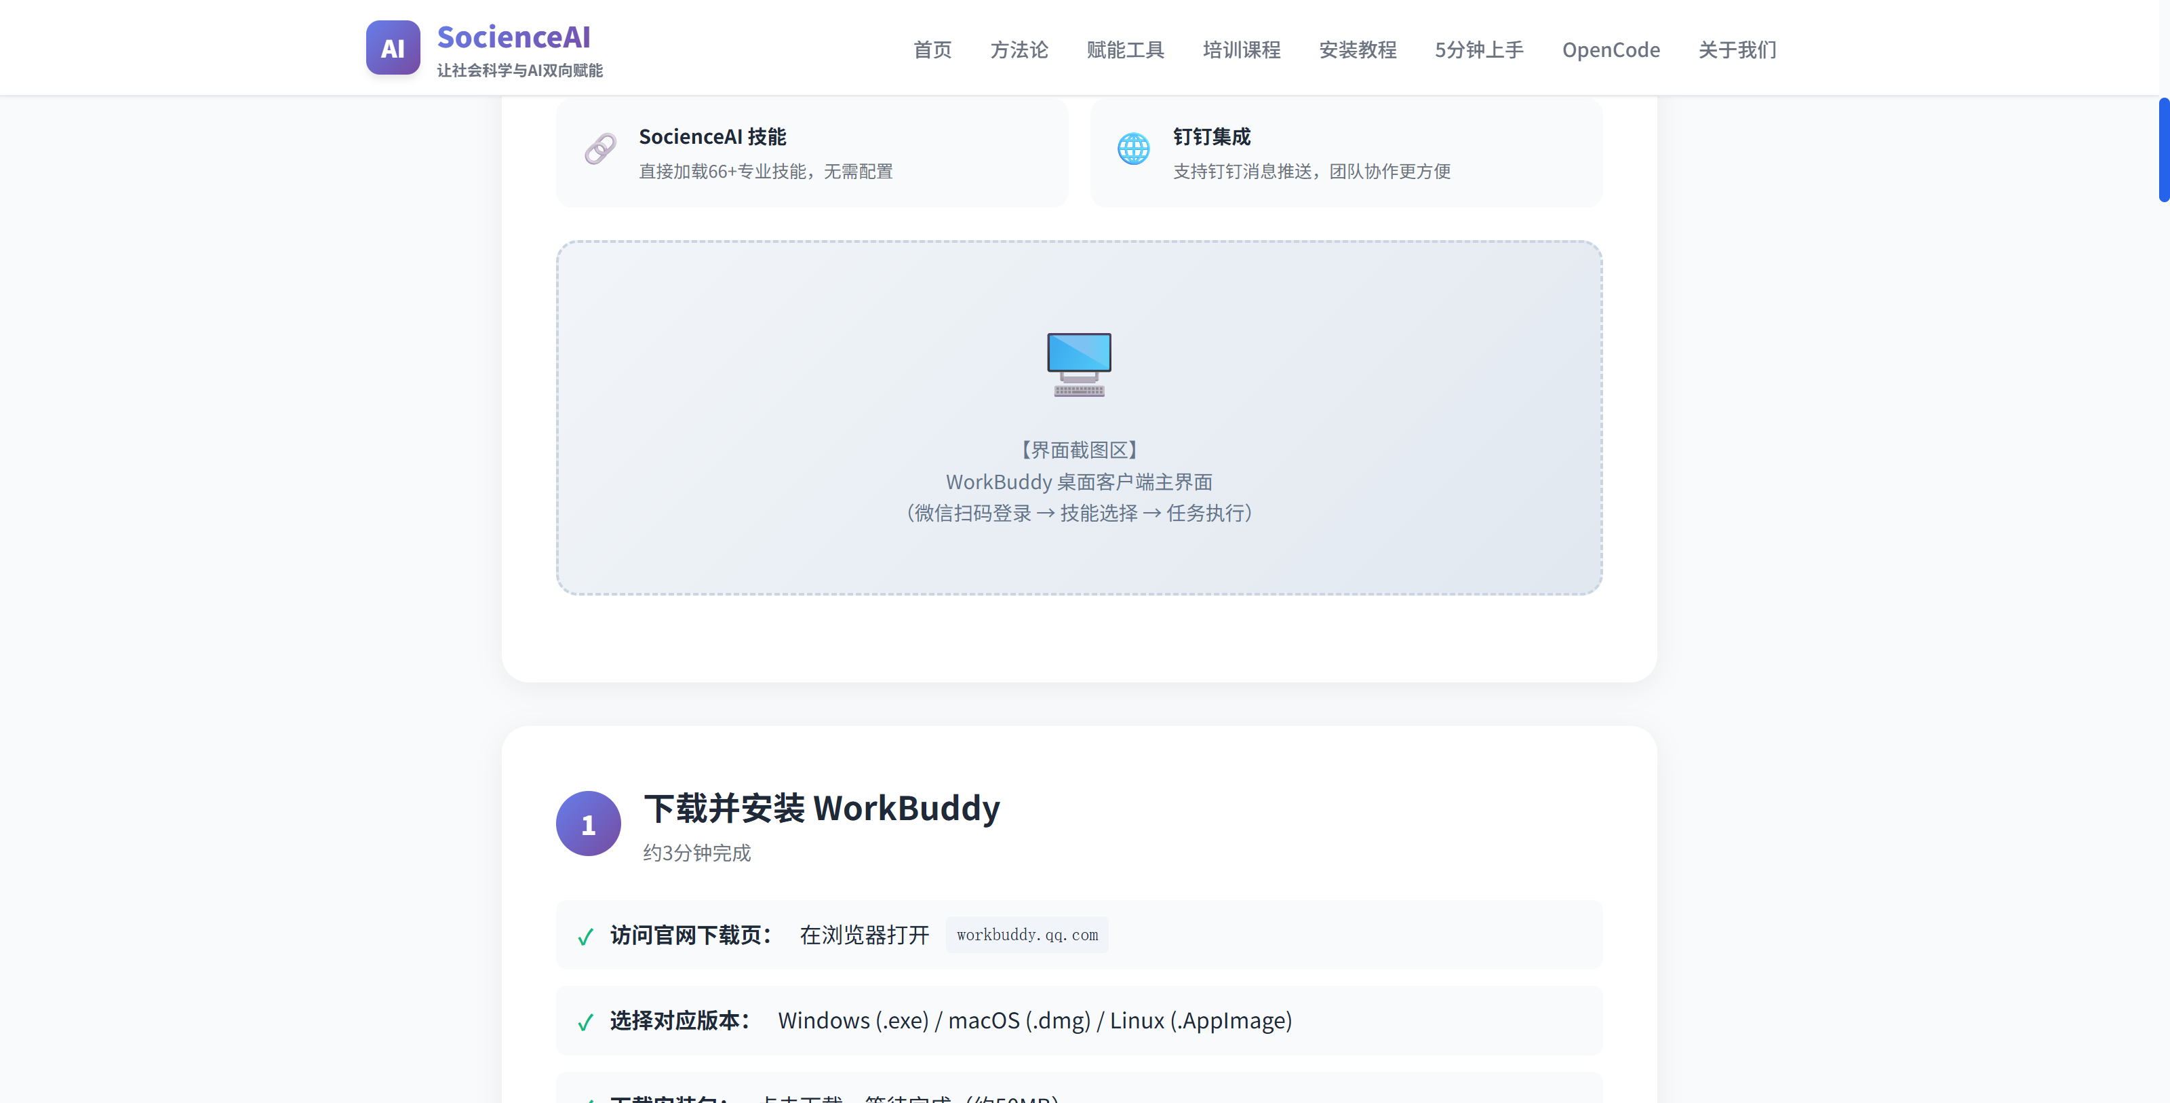Go to 首页 in navigation
2170x1103 pixels.
coord(932,50)
